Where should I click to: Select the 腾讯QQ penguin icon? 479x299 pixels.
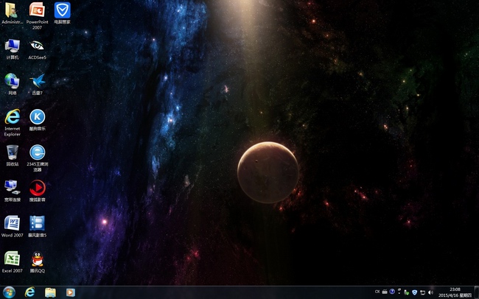[x=37, y=258]
